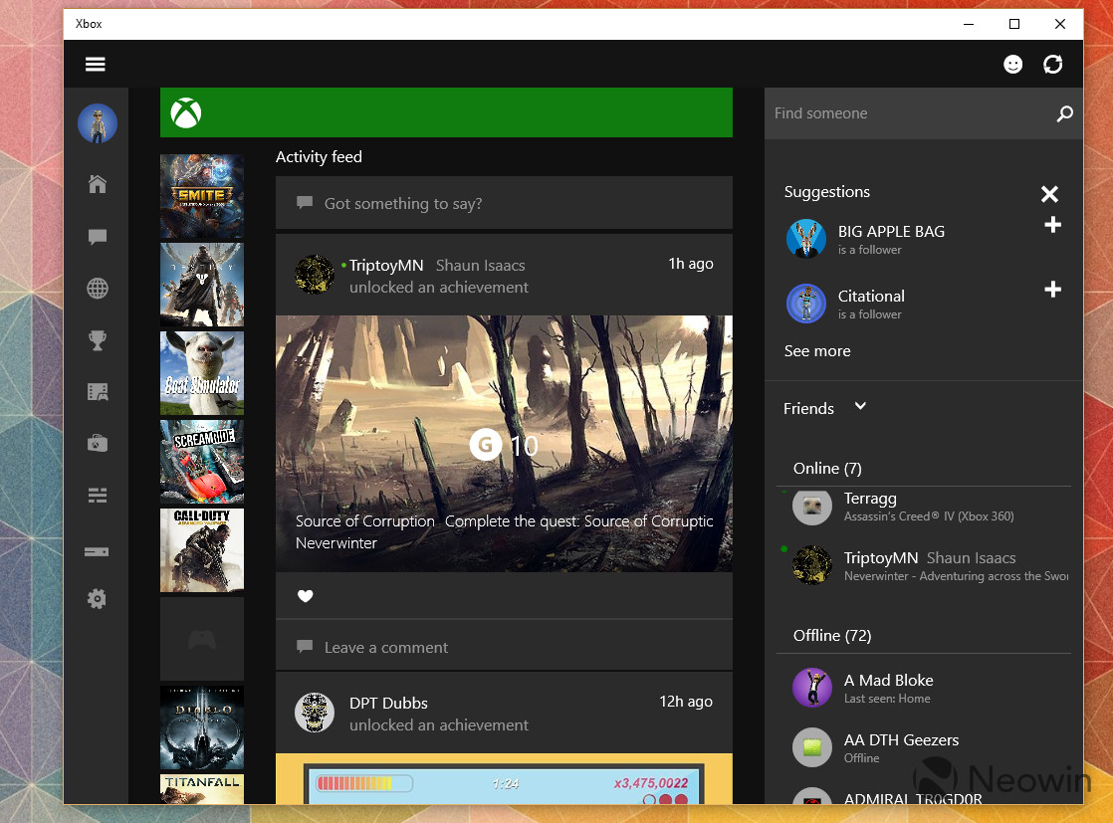The width and height of the screenshot is (1113, 823).
Task: Open Achievements trophy icon
Action: point(98,340)
